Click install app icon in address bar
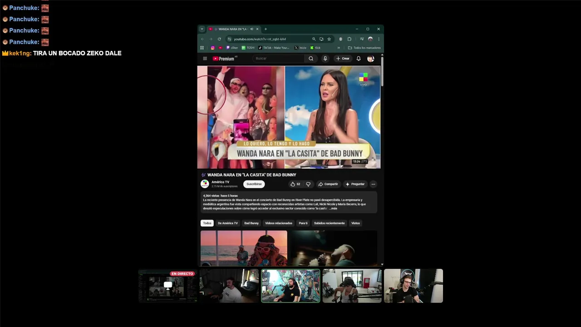The width and height of the screenshot is (581, 327). coord(321,39)
